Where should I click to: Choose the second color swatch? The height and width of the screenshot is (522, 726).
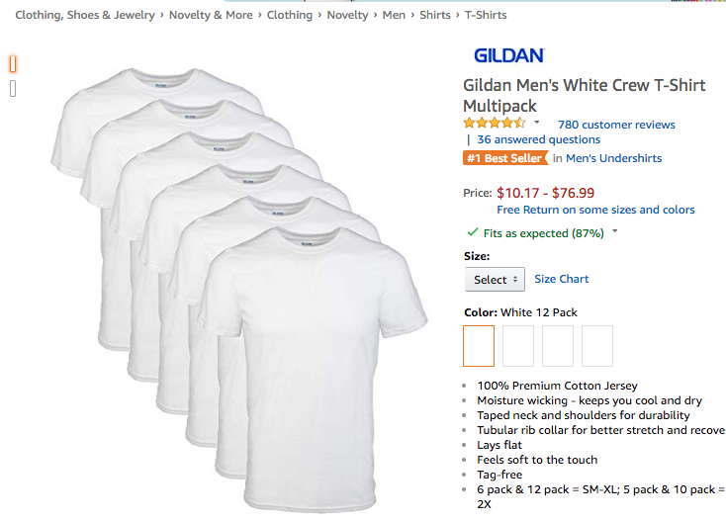pyautogui.click(x=518, y=346)
